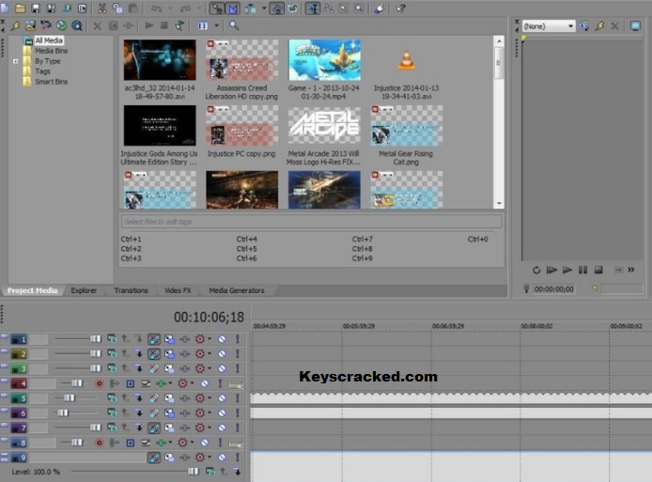
Task: Open automation settings dropdown on track 7
Action: (210, 428)
